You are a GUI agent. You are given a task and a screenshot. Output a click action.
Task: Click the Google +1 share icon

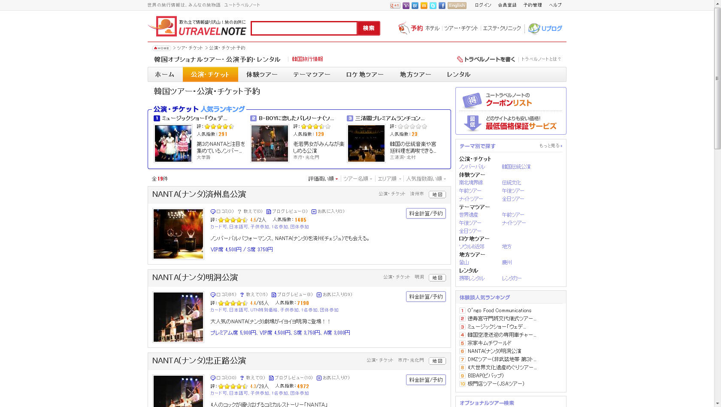tap(395, 6)
